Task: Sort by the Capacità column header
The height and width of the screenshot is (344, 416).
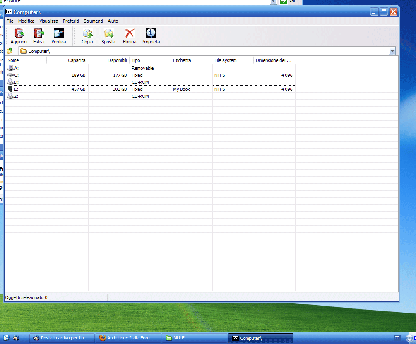Action: (67, 60)
